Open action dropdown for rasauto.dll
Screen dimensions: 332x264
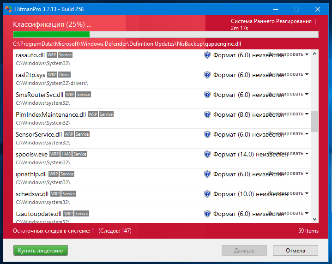[307, 54]
